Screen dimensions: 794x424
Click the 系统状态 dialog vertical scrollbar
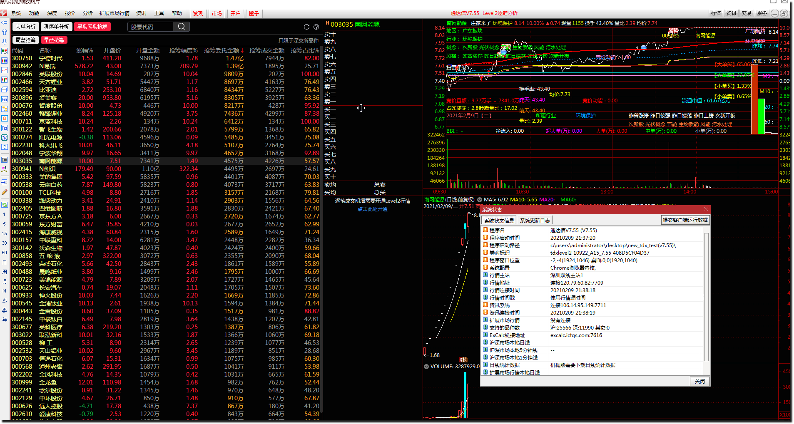pyautogui.click(x=707, y=298)
